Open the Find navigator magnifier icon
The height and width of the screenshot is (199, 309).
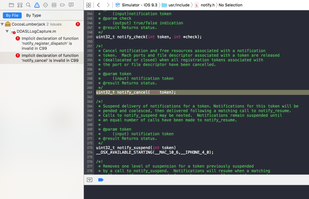coord(28,5)
